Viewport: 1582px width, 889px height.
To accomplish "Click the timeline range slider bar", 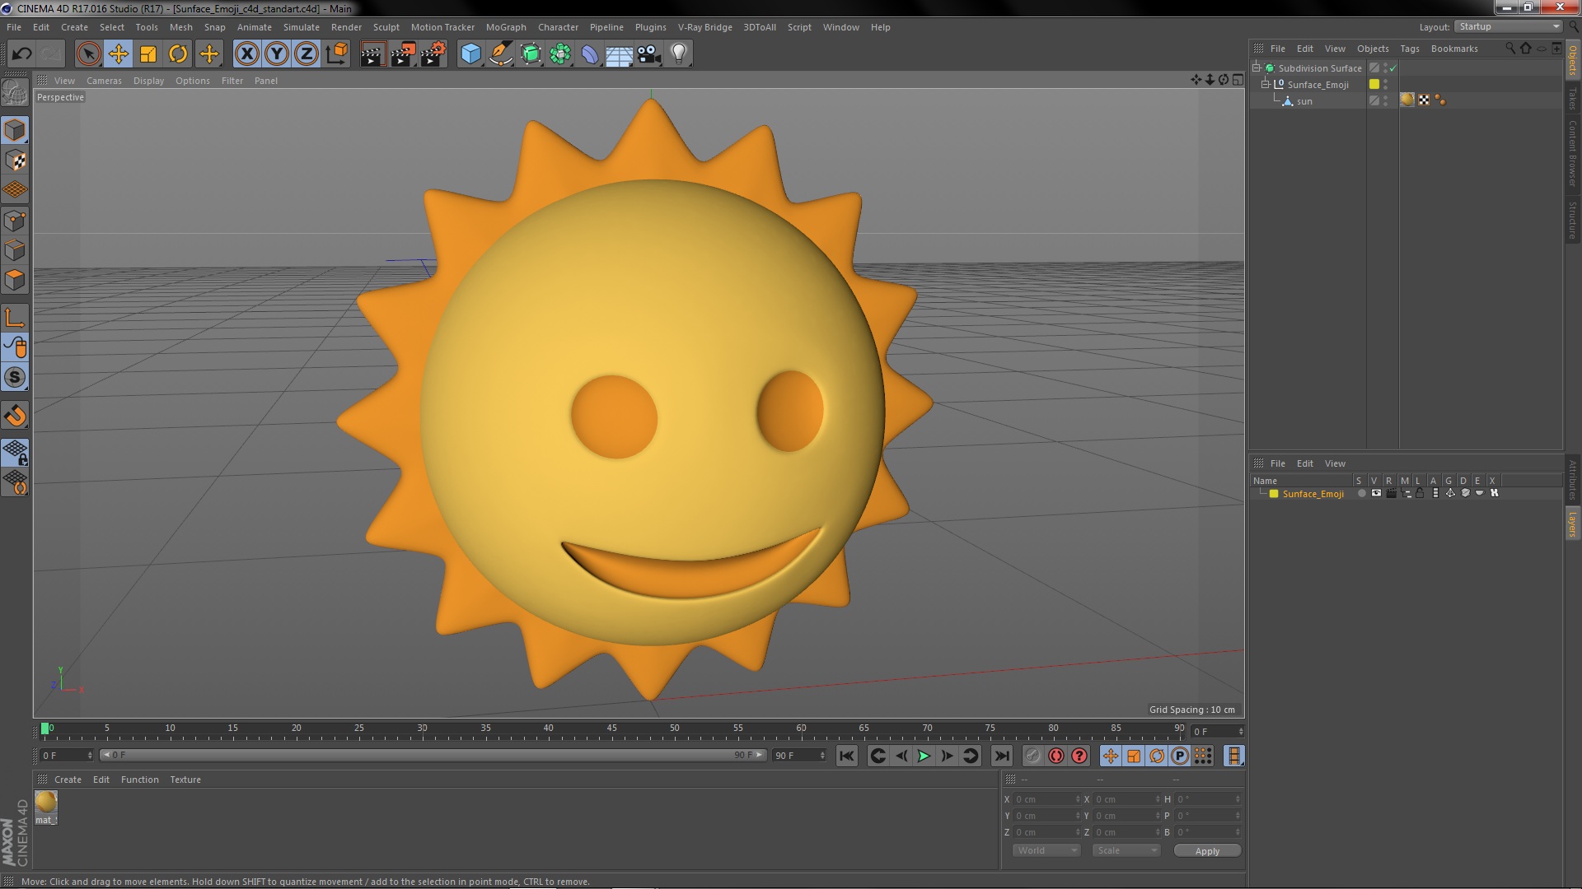I will (433, 755).
